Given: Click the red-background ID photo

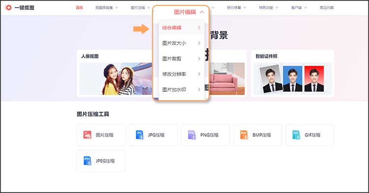Looking at the screenshot, I should tap(314, 79).
